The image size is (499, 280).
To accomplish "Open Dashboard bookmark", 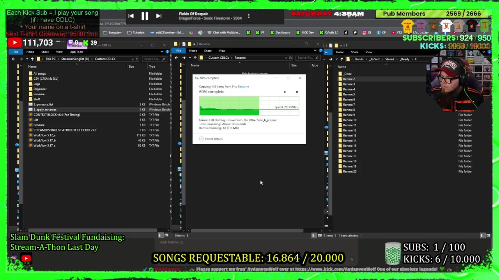I will [x=280, y=33].
